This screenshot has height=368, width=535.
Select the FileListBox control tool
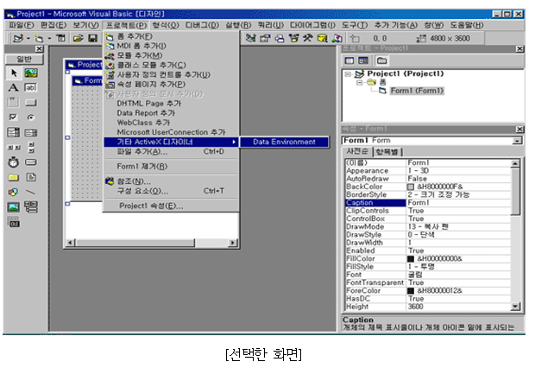tap(31, 177)
